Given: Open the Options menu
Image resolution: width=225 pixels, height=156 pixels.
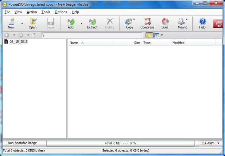Looking at the screenshot, I should click(x=61, y=12).
